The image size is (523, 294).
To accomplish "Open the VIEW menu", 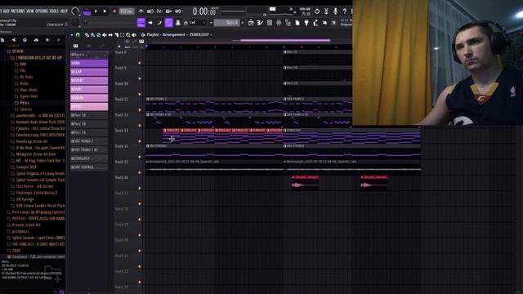I will [30, 11].
